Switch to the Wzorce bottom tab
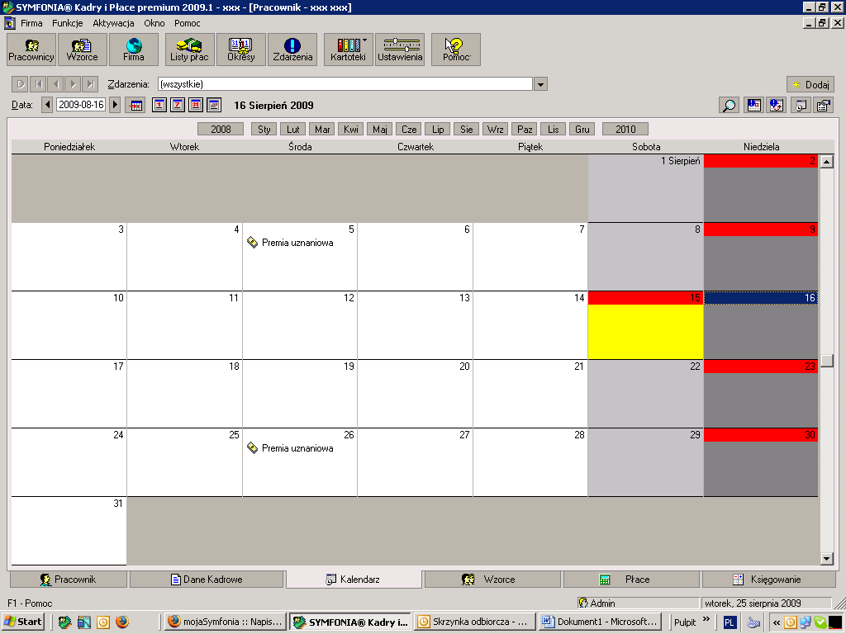Image resolution: width=846 pixels, height=634 pixels. point(492,580)
